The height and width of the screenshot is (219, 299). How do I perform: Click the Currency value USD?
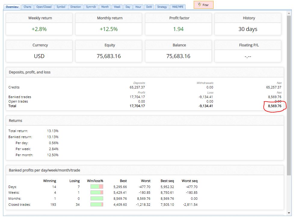[39, 56]
